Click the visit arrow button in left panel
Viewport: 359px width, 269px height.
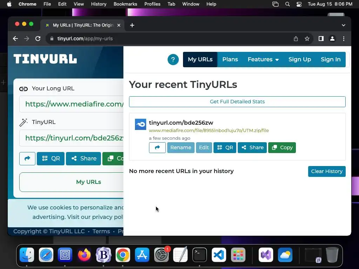[27, 159]
